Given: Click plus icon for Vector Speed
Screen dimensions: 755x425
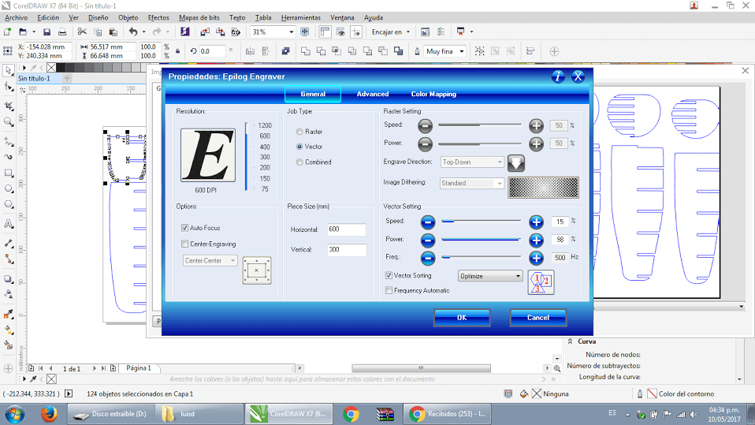Looking at the screenshot, I should pyautogui.click(x=536, y=222).
